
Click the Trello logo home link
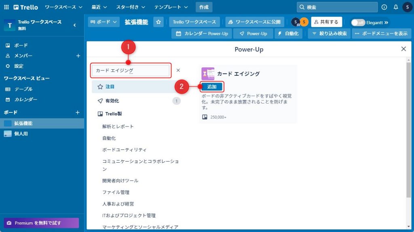25,7
